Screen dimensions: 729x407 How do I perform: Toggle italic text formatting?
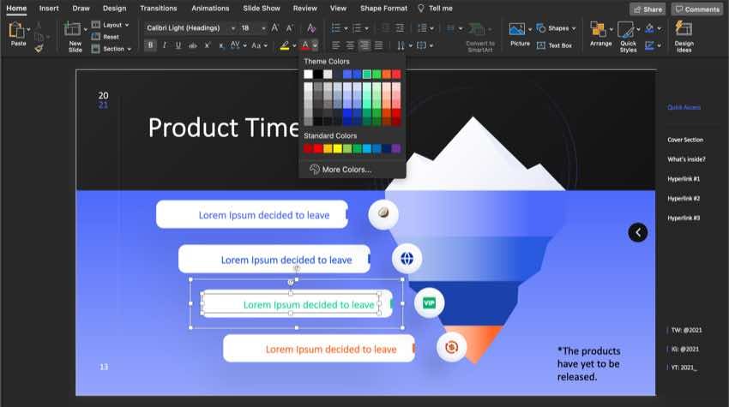(166, 45)
